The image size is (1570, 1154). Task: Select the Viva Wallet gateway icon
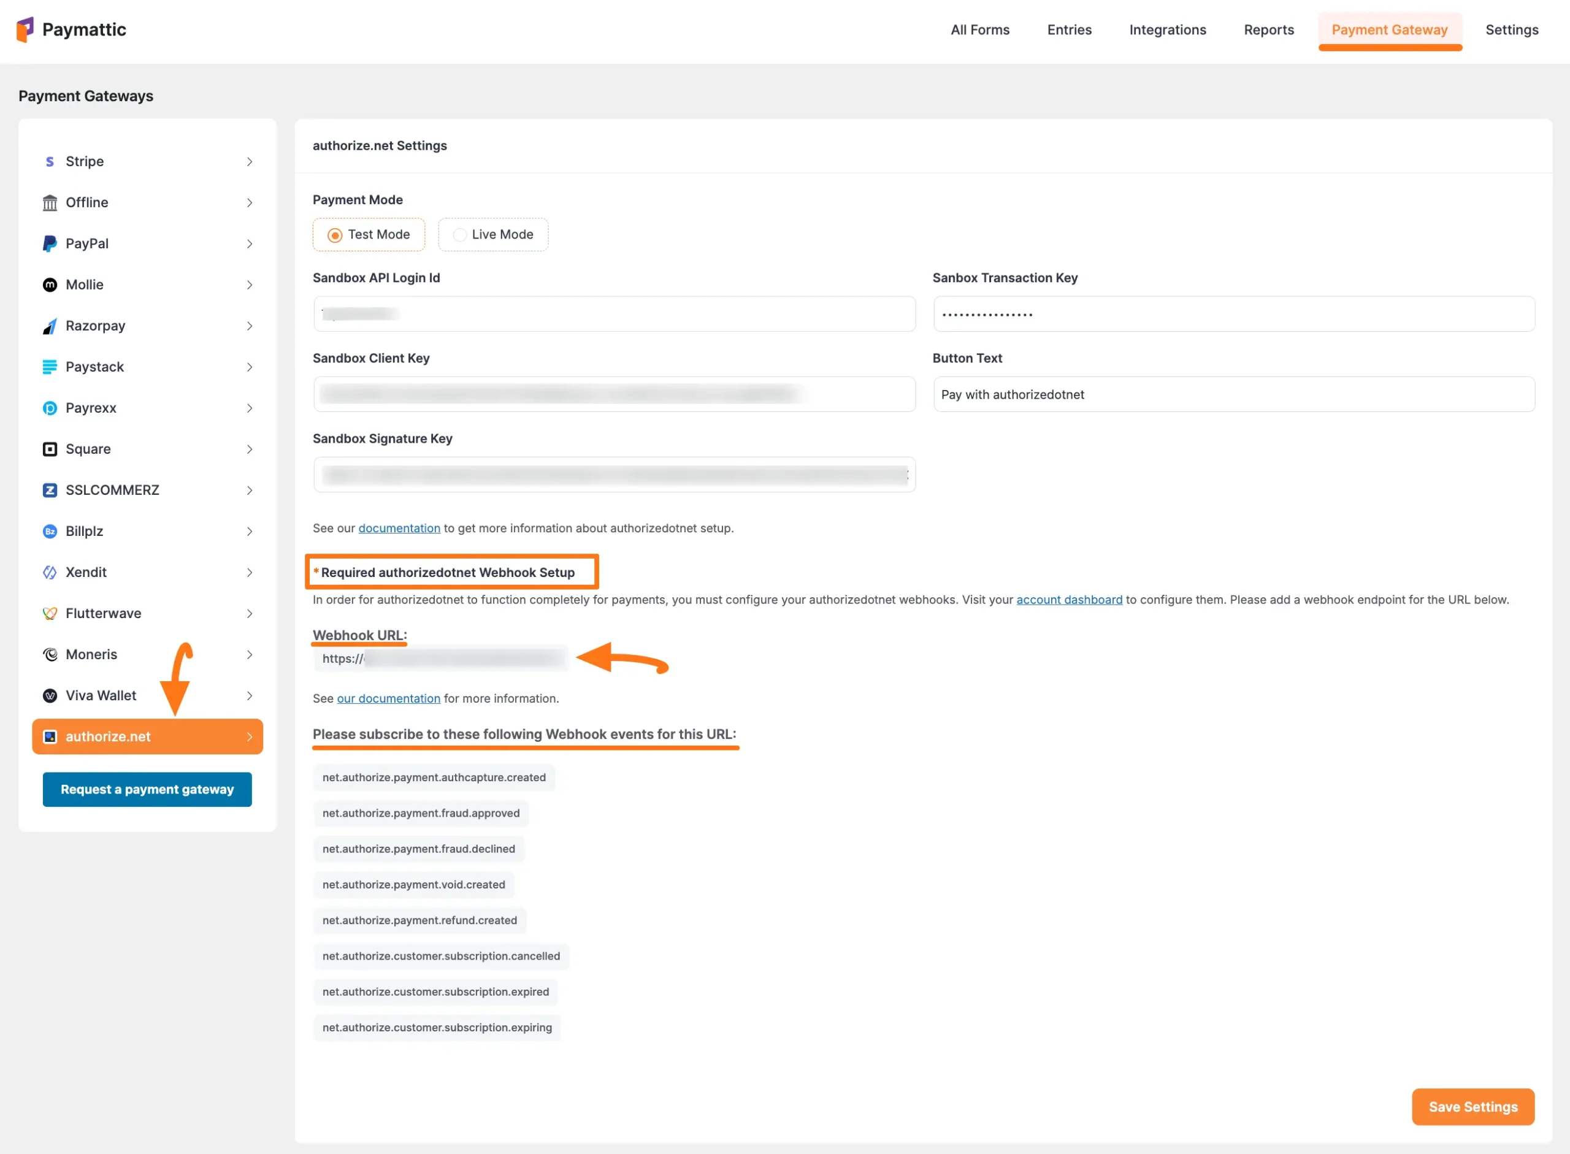49,695
